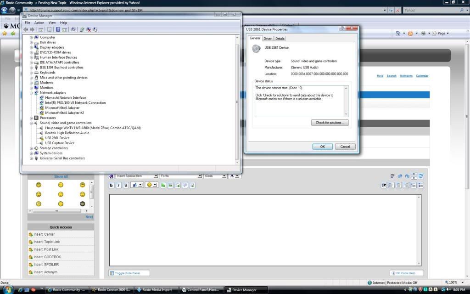470x294 pixels.
Task: Open the File menu in Device Manager
Action: pos(27,23)
